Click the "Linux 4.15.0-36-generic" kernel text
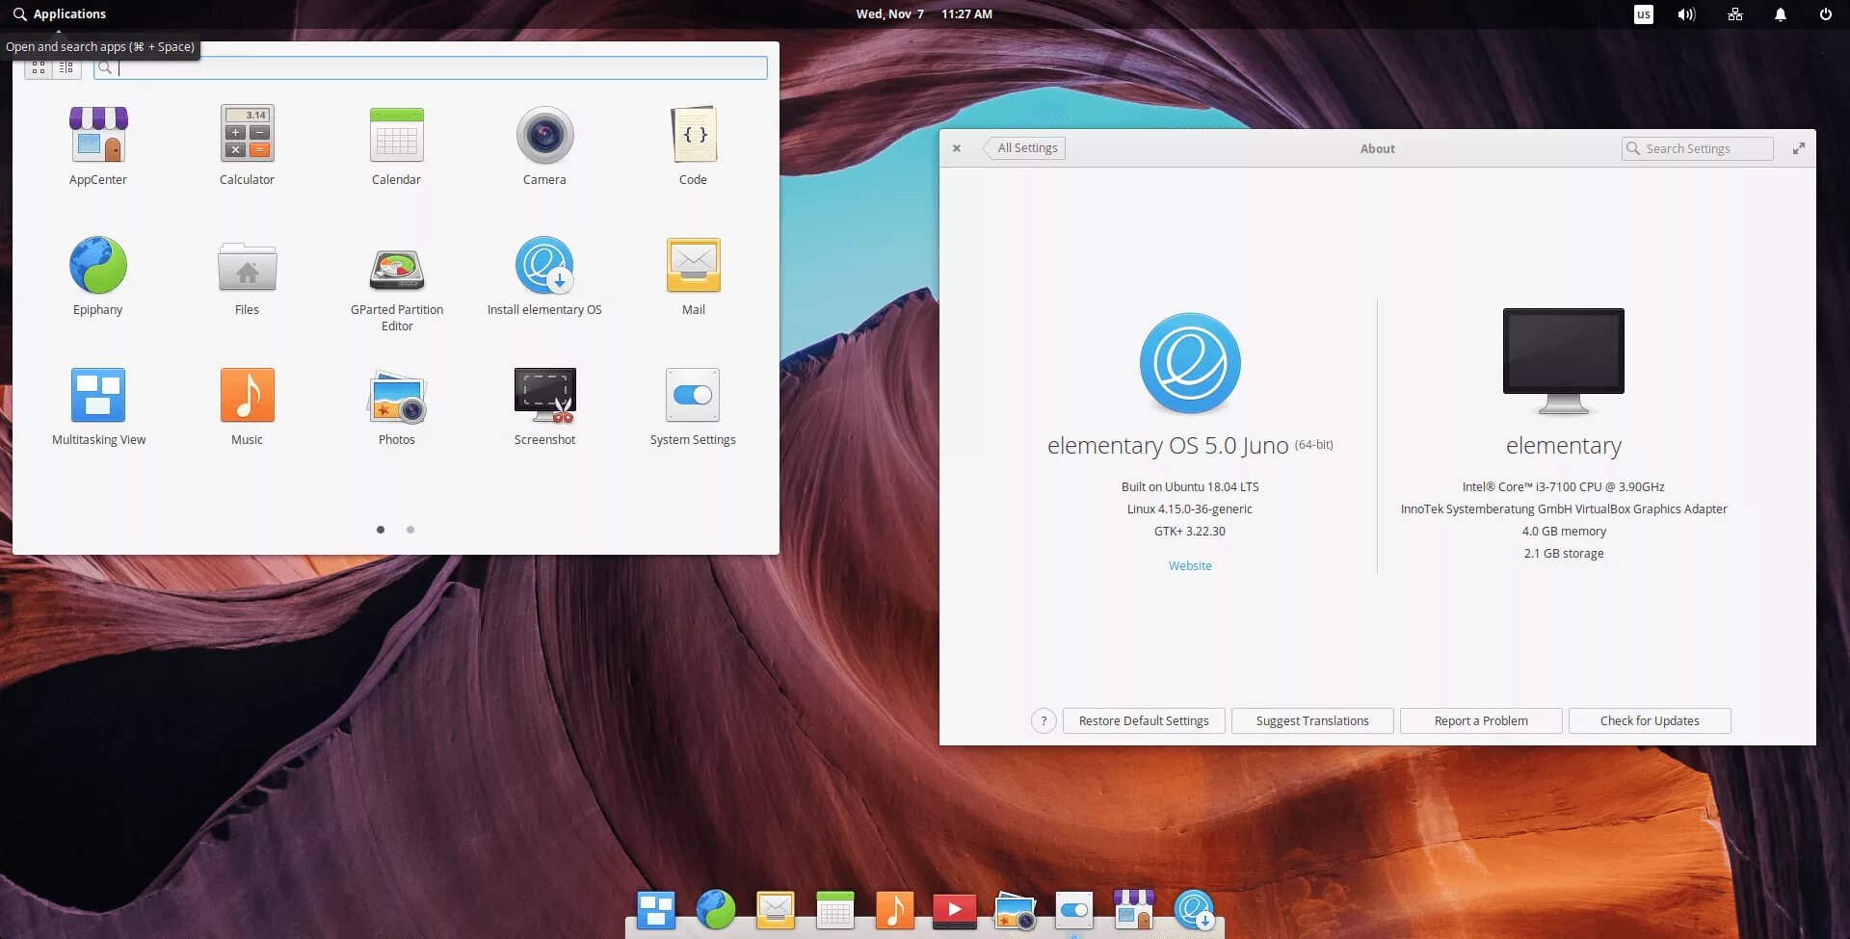Screen dimensions: 1850x939 (x=1190, y=509)
